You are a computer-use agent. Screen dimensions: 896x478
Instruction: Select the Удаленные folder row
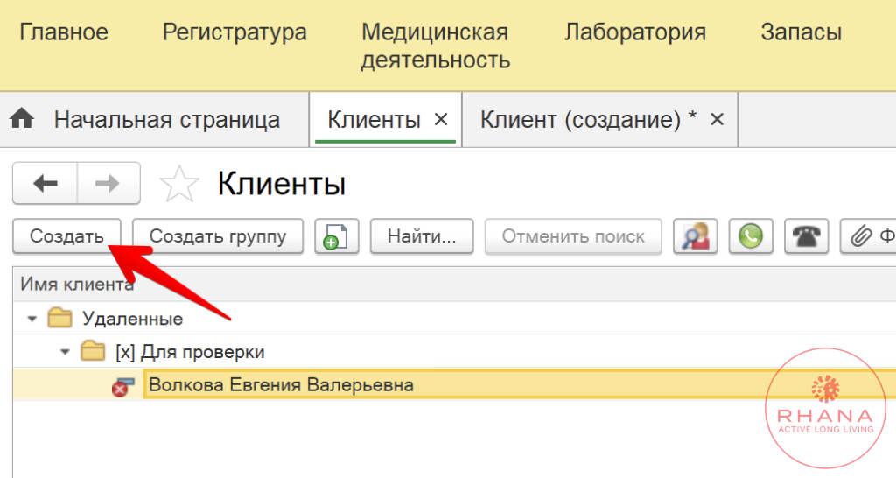point(454,319)
